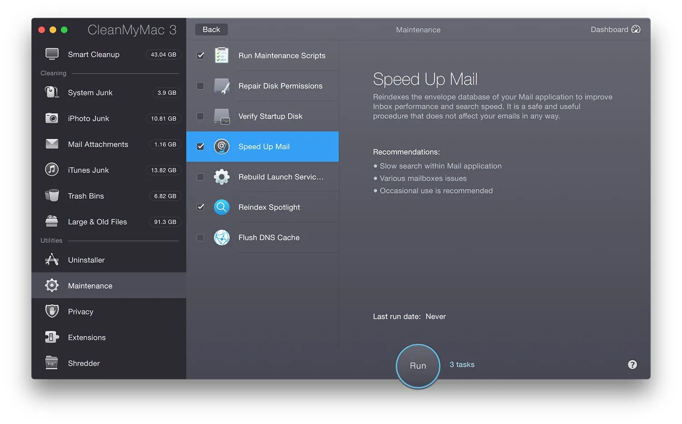Open the Dashboard link

click(x=615, y=30)
